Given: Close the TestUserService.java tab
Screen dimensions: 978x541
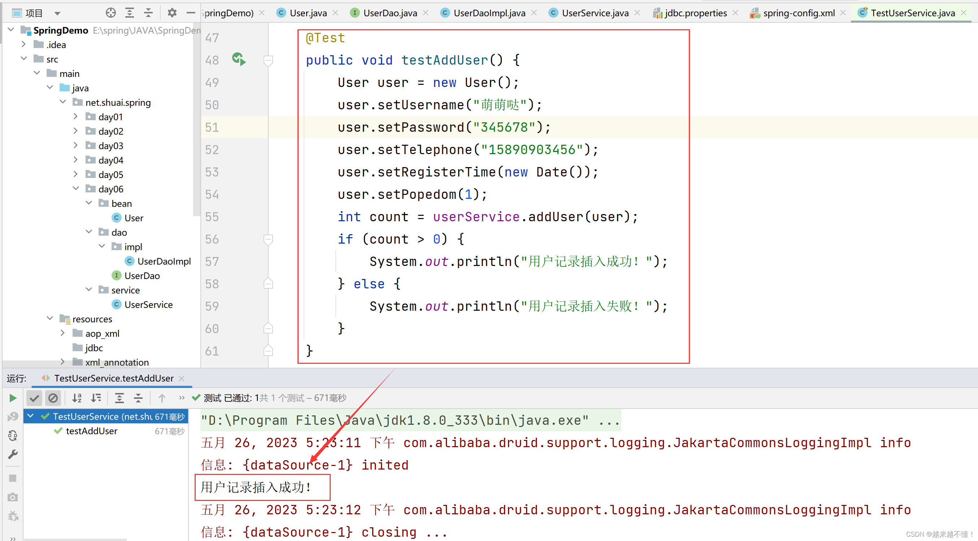Looking at the screenshot, I should pos(964,13).
